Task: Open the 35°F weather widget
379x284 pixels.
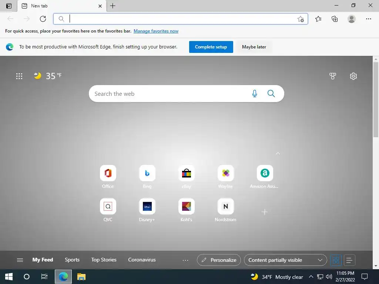Action: (48, 76)
